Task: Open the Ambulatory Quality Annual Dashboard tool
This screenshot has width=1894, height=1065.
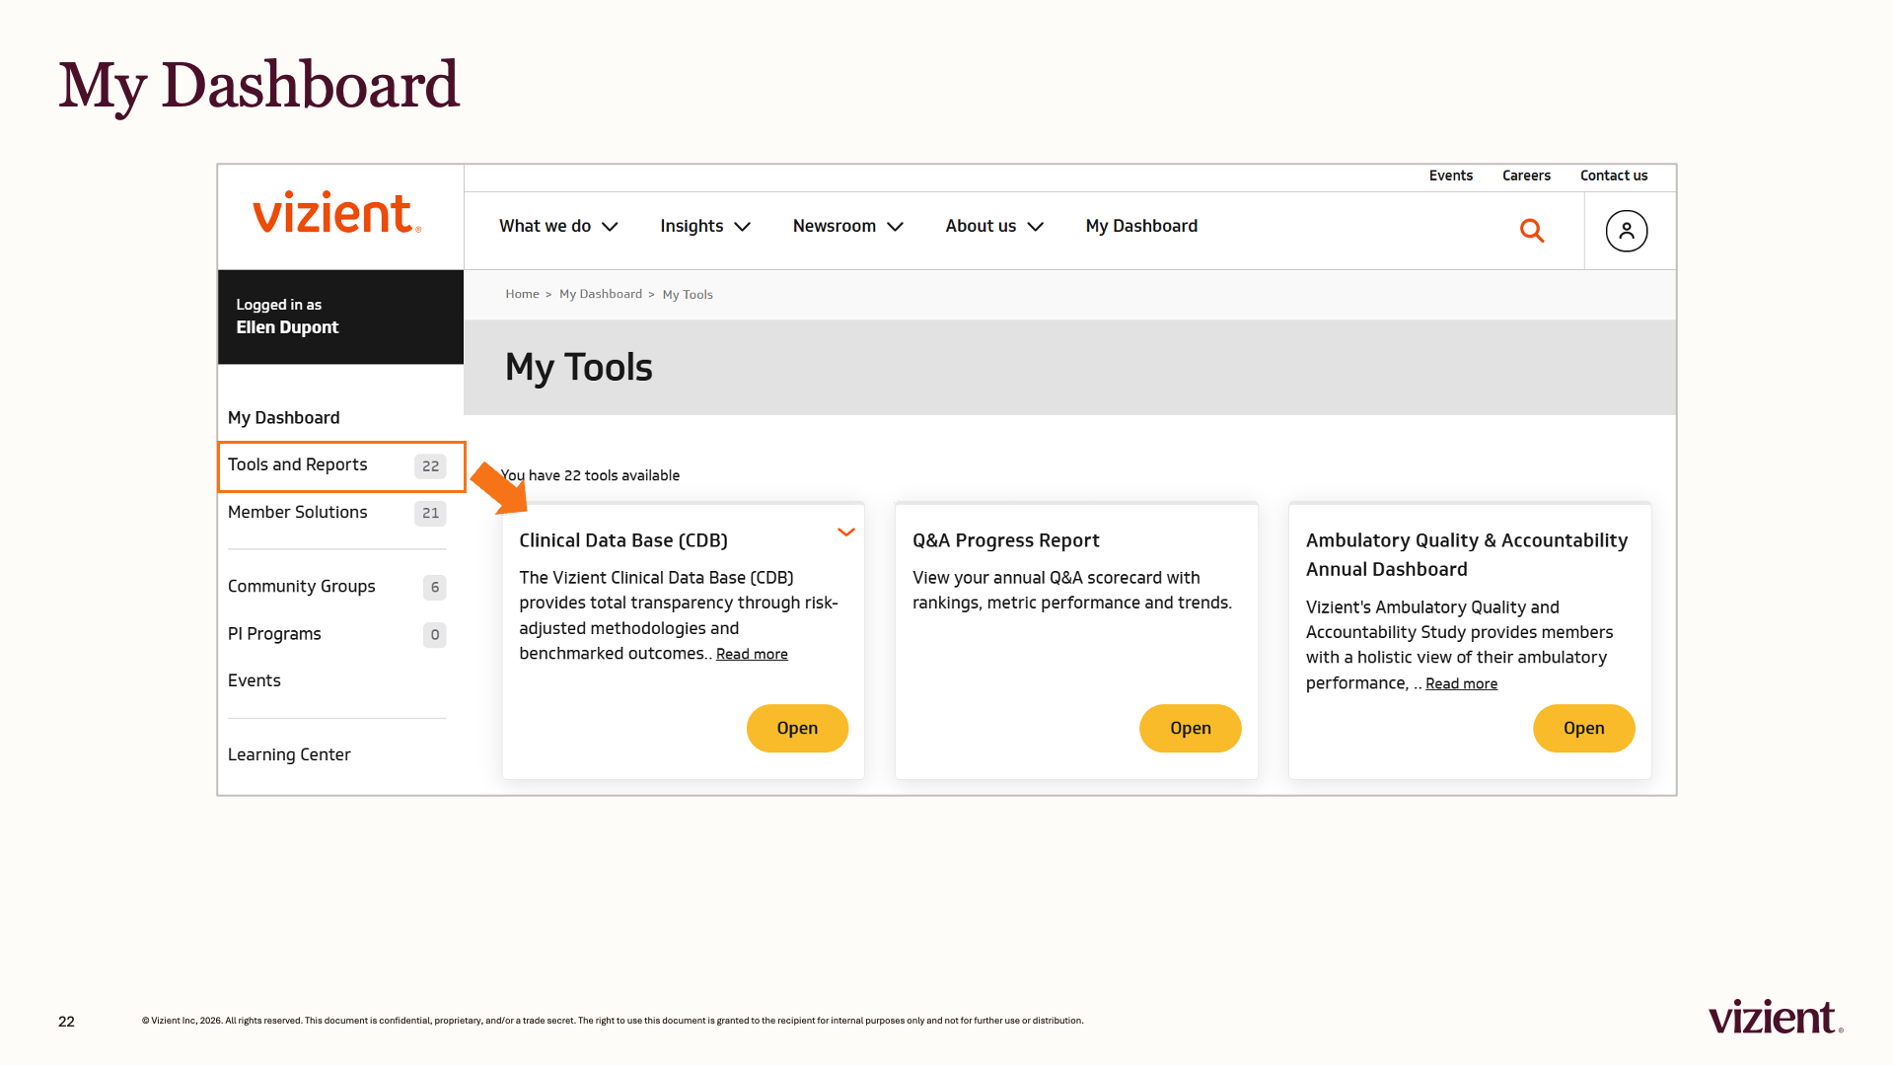Action: click(1583, 728)
